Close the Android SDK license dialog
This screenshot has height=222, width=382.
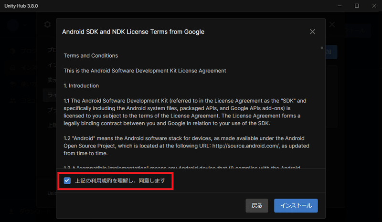pos(312,32)
